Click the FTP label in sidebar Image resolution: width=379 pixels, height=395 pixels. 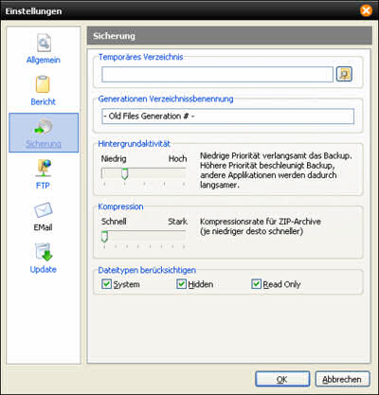pyautogui.click(x=43, y=186)
